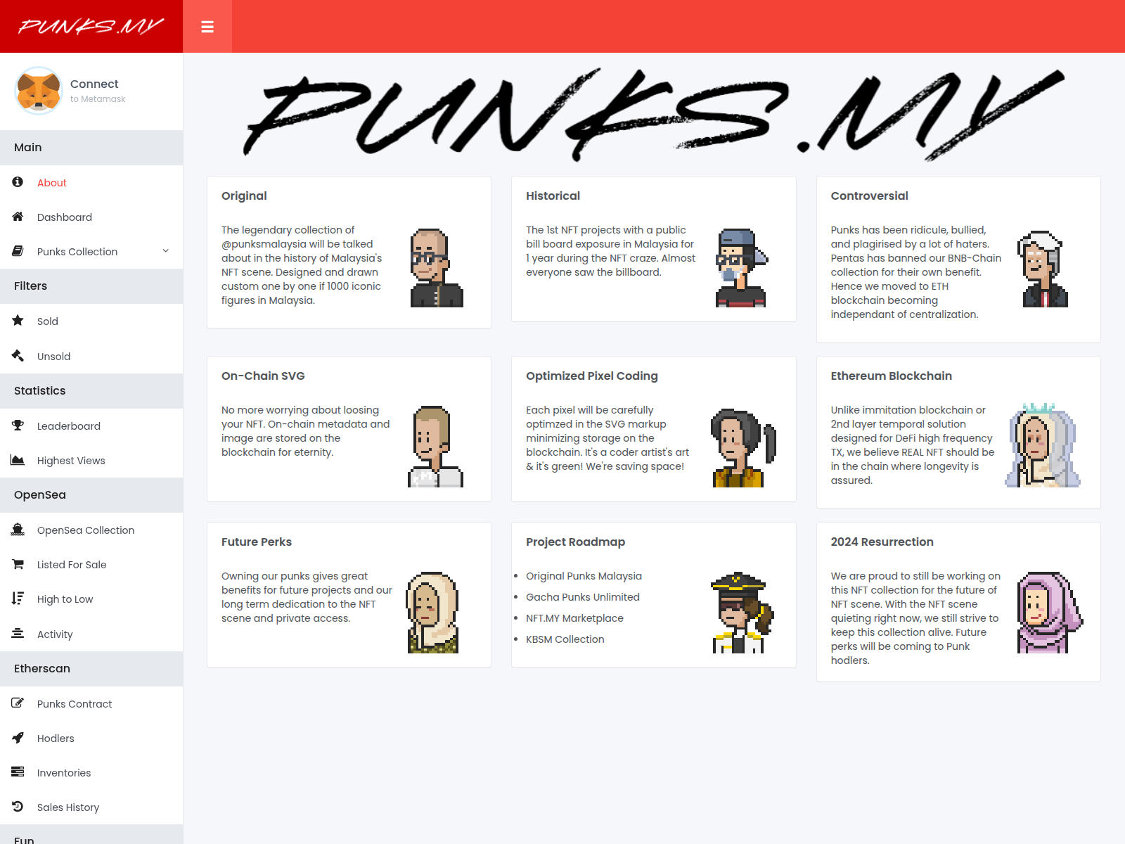Click the area chart icon beside Highest Views

tap(18, 460)
